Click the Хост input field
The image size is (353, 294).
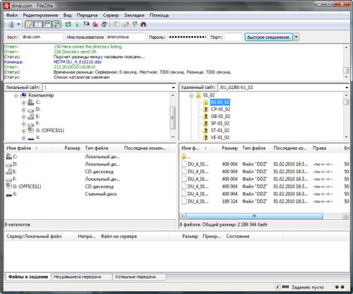42,37
